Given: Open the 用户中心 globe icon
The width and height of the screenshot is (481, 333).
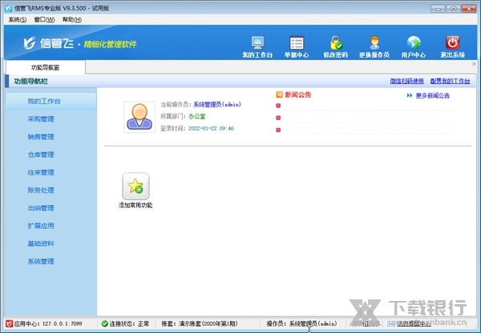Looking at the screenshot, I should [414, 42].
